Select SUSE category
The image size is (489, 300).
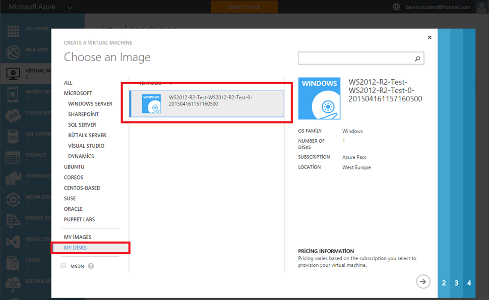(70, 198)
